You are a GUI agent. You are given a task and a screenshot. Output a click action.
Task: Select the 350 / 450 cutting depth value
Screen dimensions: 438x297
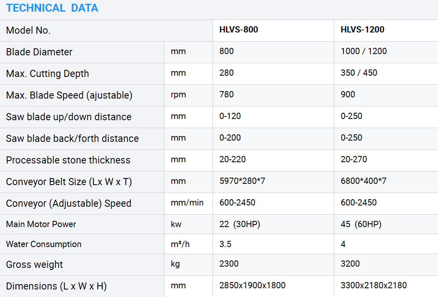(359, 73)
